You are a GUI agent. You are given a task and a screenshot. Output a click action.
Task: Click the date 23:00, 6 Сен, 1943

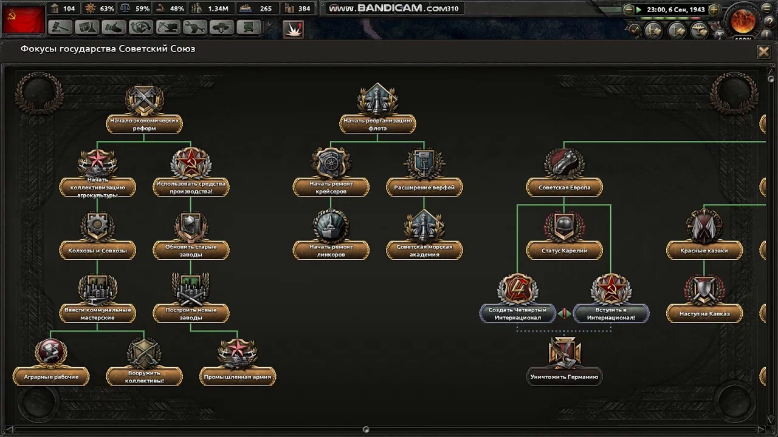pyautogui.click(x=675, y=10)
